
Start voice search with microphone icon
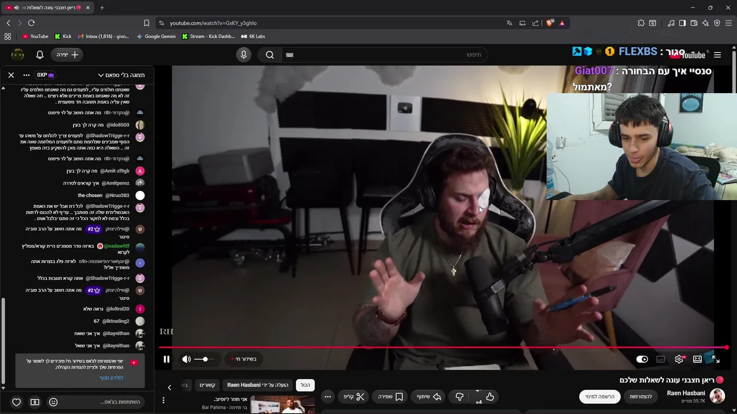244,55
